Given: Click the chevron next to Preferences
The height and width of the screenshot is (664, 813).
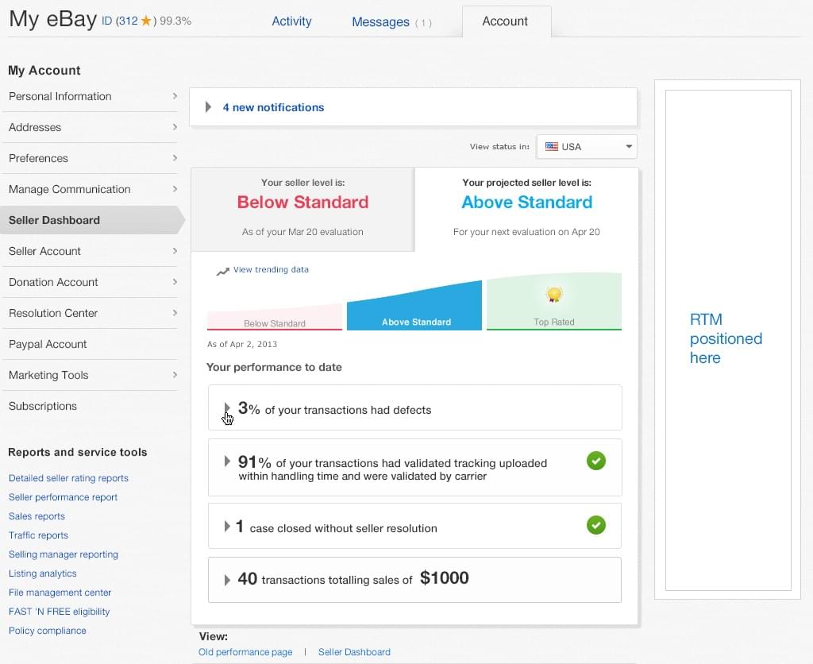Looking at the screenshot, I should (x=175, y=158).
